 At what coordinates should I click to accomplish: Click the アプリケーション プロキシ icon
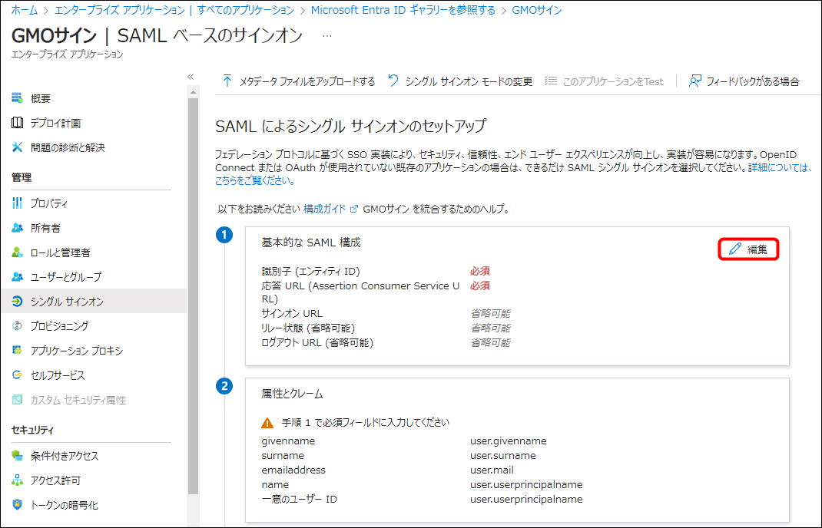[18, 351]
